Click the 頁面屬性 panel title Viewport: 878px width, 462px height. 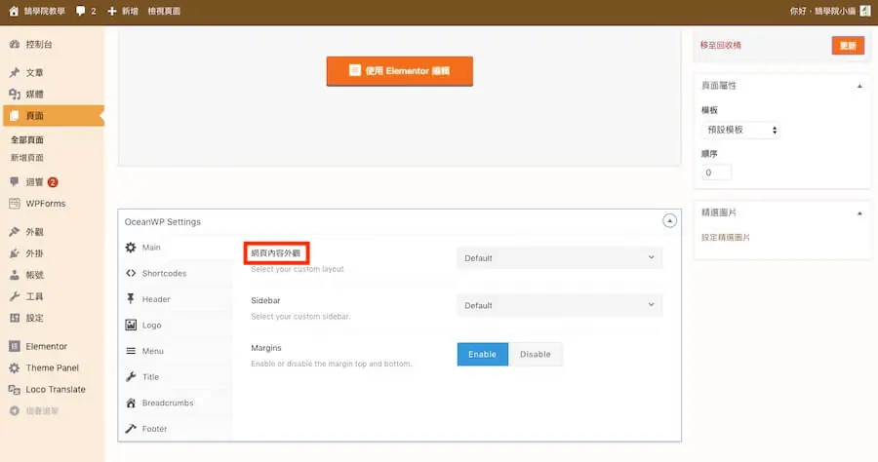coord(719,86)
